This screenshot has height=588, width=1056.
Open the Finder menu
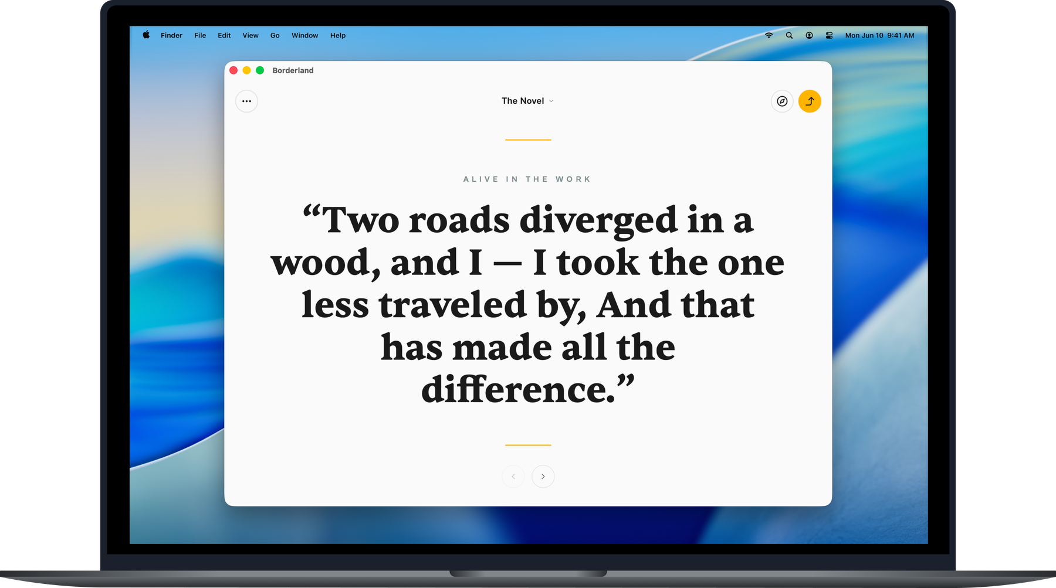pos(171,35)
